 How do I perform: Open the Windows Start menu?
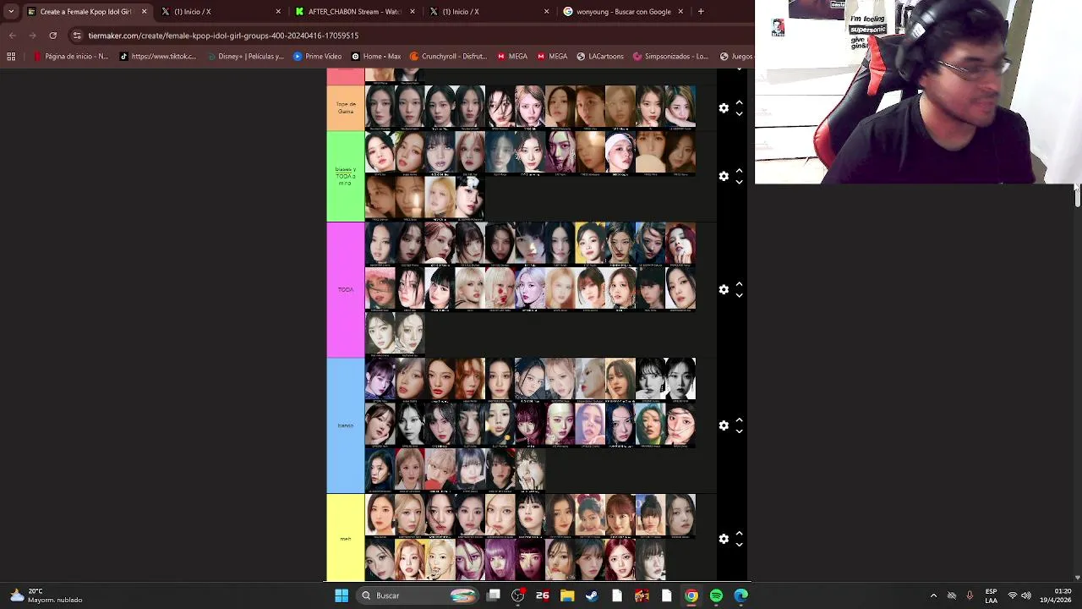click(x=342, y=595)
